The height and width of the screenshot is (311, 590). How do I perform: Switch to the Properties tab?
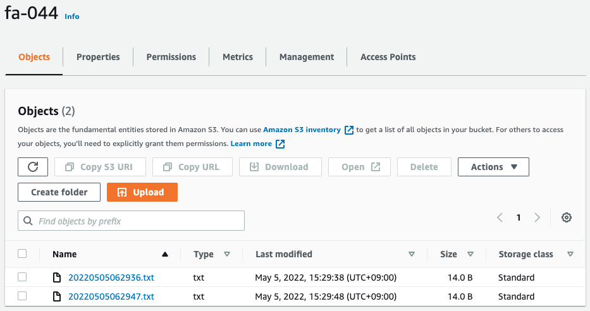[98, 57]
